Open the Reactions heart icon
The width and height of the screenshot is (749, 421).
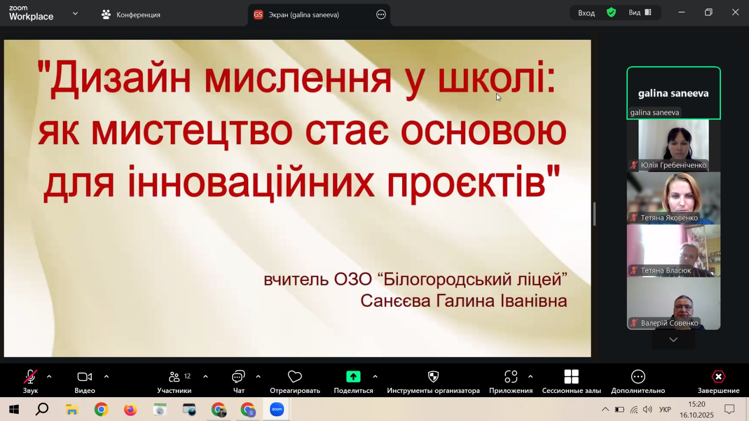click(294, 377)
